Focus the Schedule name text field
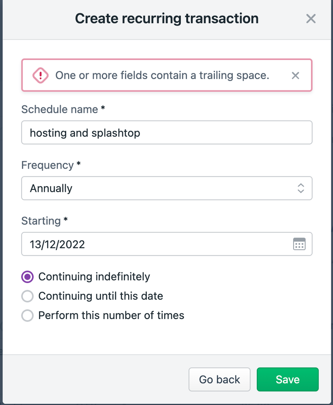This screenshot has width=333, height=405. point(167,133)
